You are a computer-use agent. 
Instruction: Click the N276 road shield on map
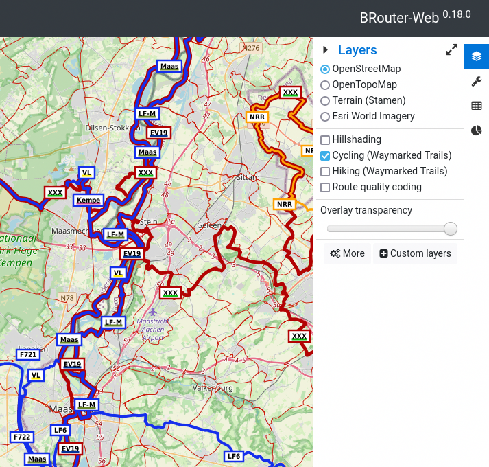point(251,48)
